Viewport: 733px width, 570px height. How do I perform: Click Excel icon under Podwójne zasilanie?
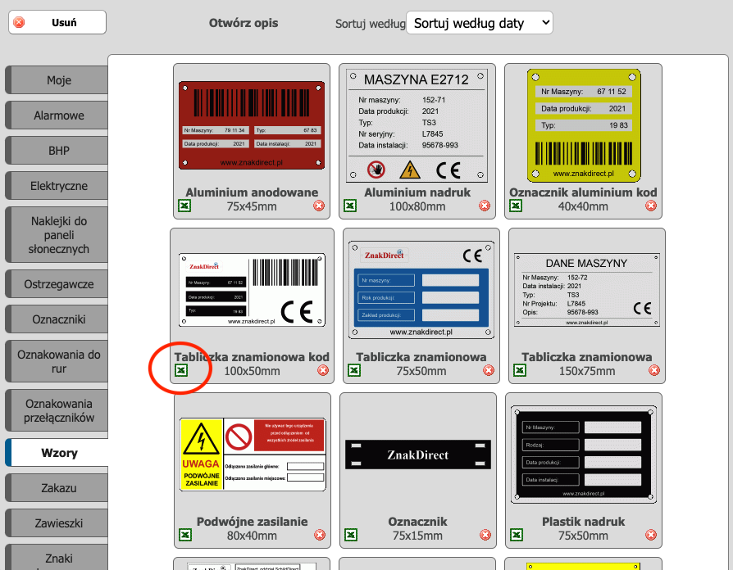point(185,535)
